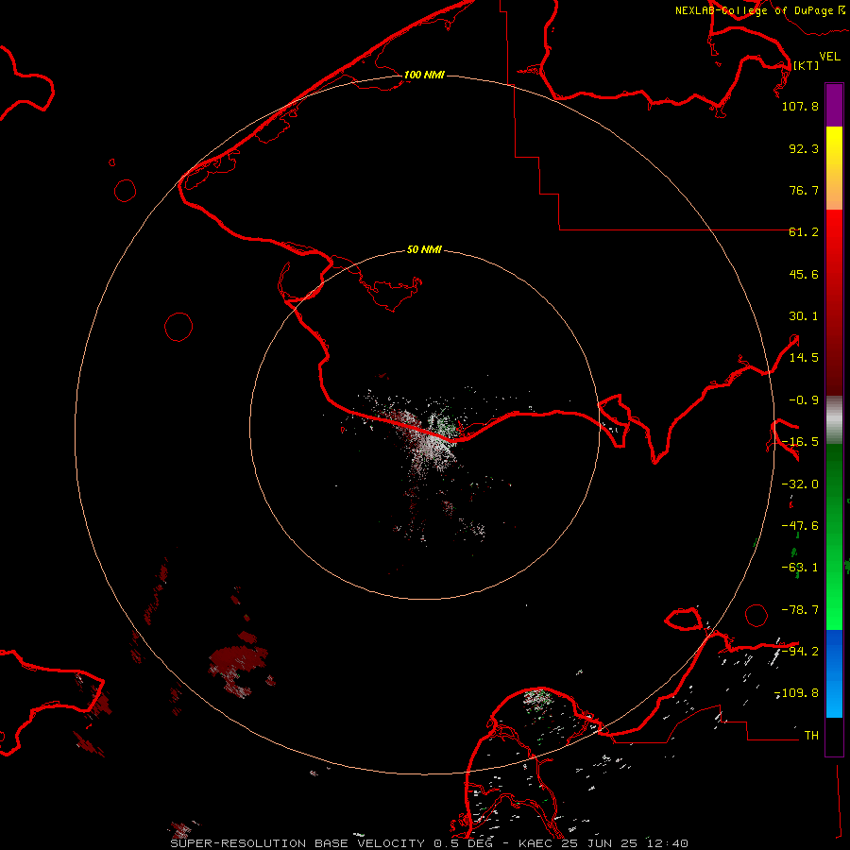The width and height of the screenshot is (850, 850).
Task: Pick the blue segment of the color bar
Action: point(834,672)
